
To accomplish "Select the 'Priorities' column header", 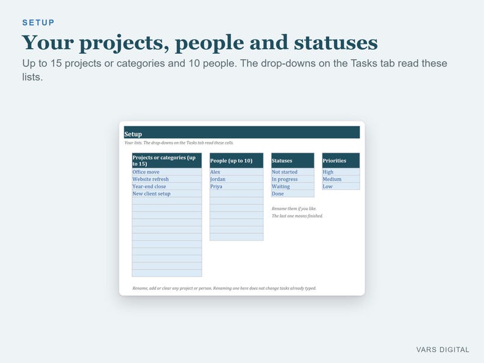I will [341, 160].
